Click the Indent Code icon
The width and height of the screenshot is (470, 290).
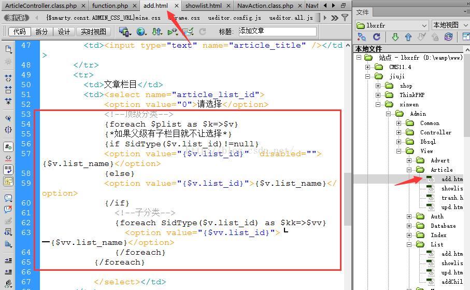coord(8,260)
